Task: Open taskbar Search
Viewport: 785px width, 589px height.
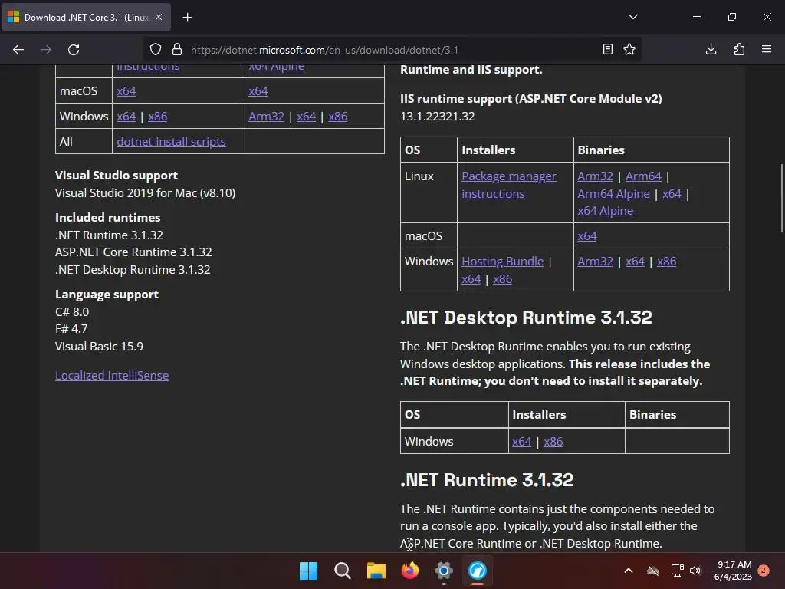Action: 343,571
